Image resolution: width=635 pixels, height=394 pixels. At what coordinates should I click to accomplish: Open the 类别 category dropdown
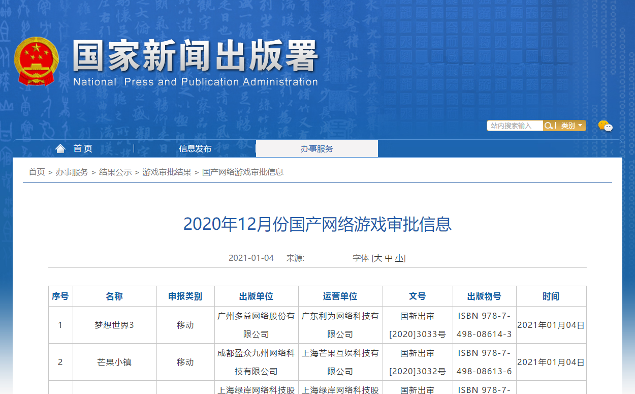[x=571, y=126]
